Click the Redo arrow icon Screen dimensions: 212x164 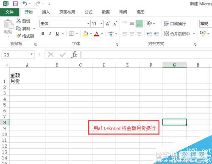click(x=38, y=3)
